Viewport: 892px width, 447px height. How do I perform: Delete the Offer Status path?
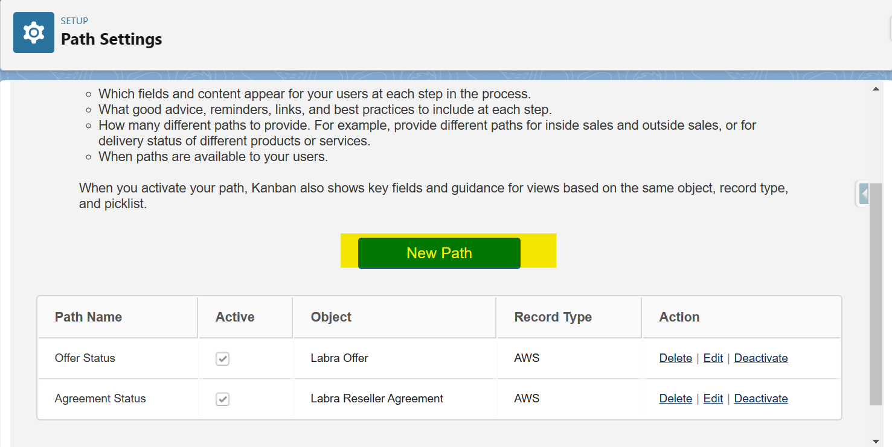pos(676,358)
